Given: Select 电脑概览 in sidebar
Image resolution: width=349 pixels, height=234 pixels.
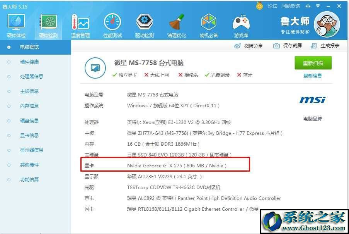Looking at the screenshot, I should coord(36,47).
